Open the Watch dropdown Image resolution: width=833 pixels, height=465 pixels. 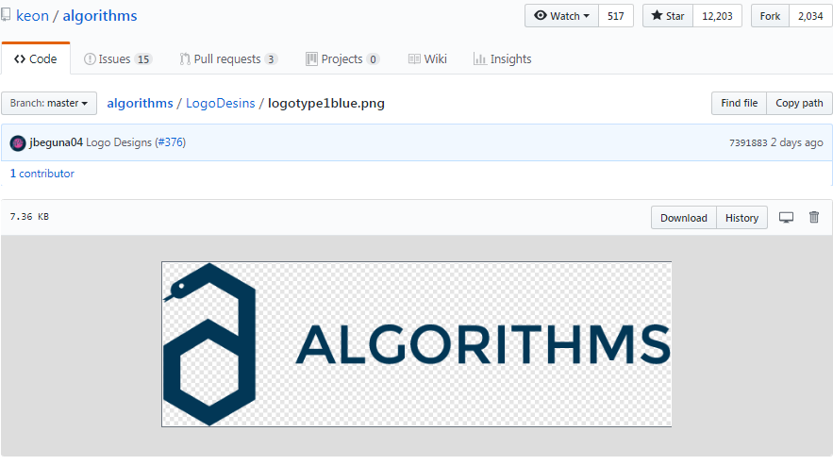point(562,16)
